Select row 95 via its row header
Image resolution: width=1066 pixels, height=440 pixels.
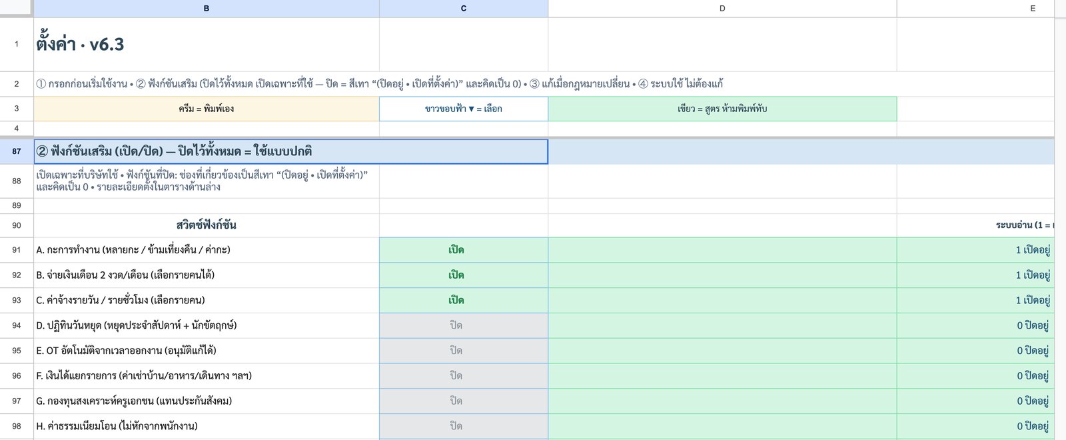pos(17,351)
